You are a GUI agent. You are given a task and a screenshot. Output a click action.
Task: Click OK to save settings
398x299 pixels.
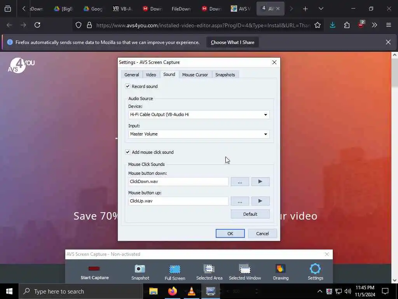[x=230, y=234]
